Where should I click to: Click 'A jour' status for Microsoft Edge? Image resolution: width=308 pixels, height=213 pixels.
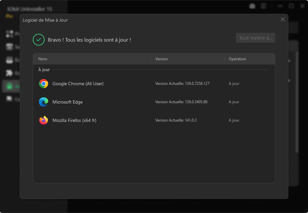[x=234, y=102]
